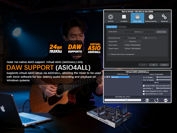Click the OK button
Viewport: 177px width, 133px height.
(x=153, y=65)
